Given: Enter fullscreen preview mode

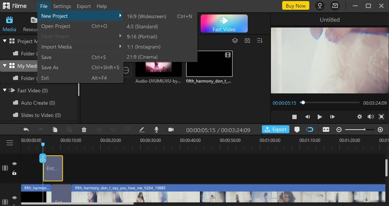Looking at the screenshot, I should (381, 117).
